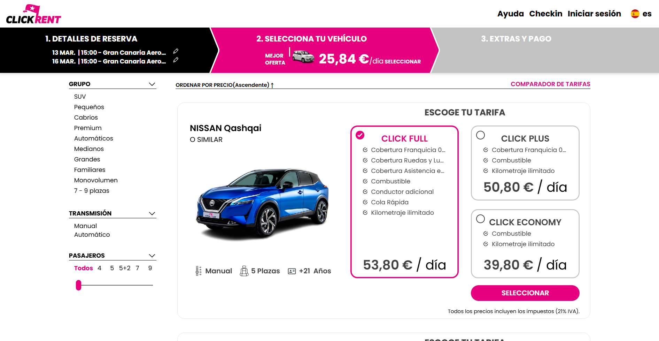Click the best offer small car icon
Screen dimensions: 659x341
(x=303, y=56)
